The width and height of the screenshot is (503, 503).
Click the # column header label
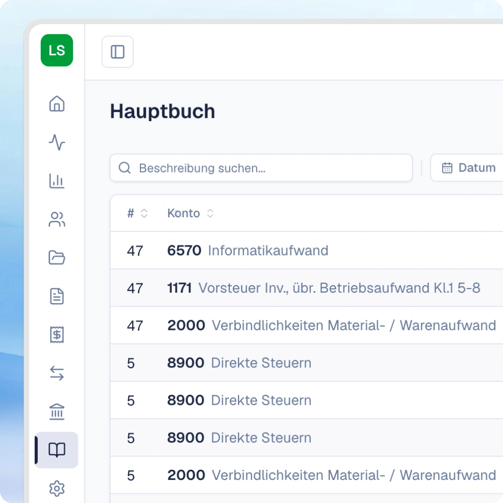pos(131,213)
